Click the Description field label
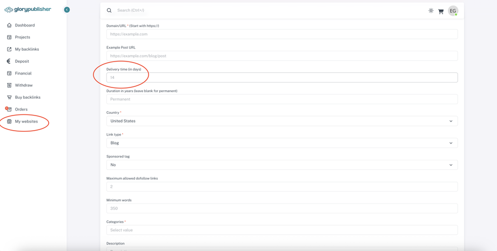 pos(116,243)
